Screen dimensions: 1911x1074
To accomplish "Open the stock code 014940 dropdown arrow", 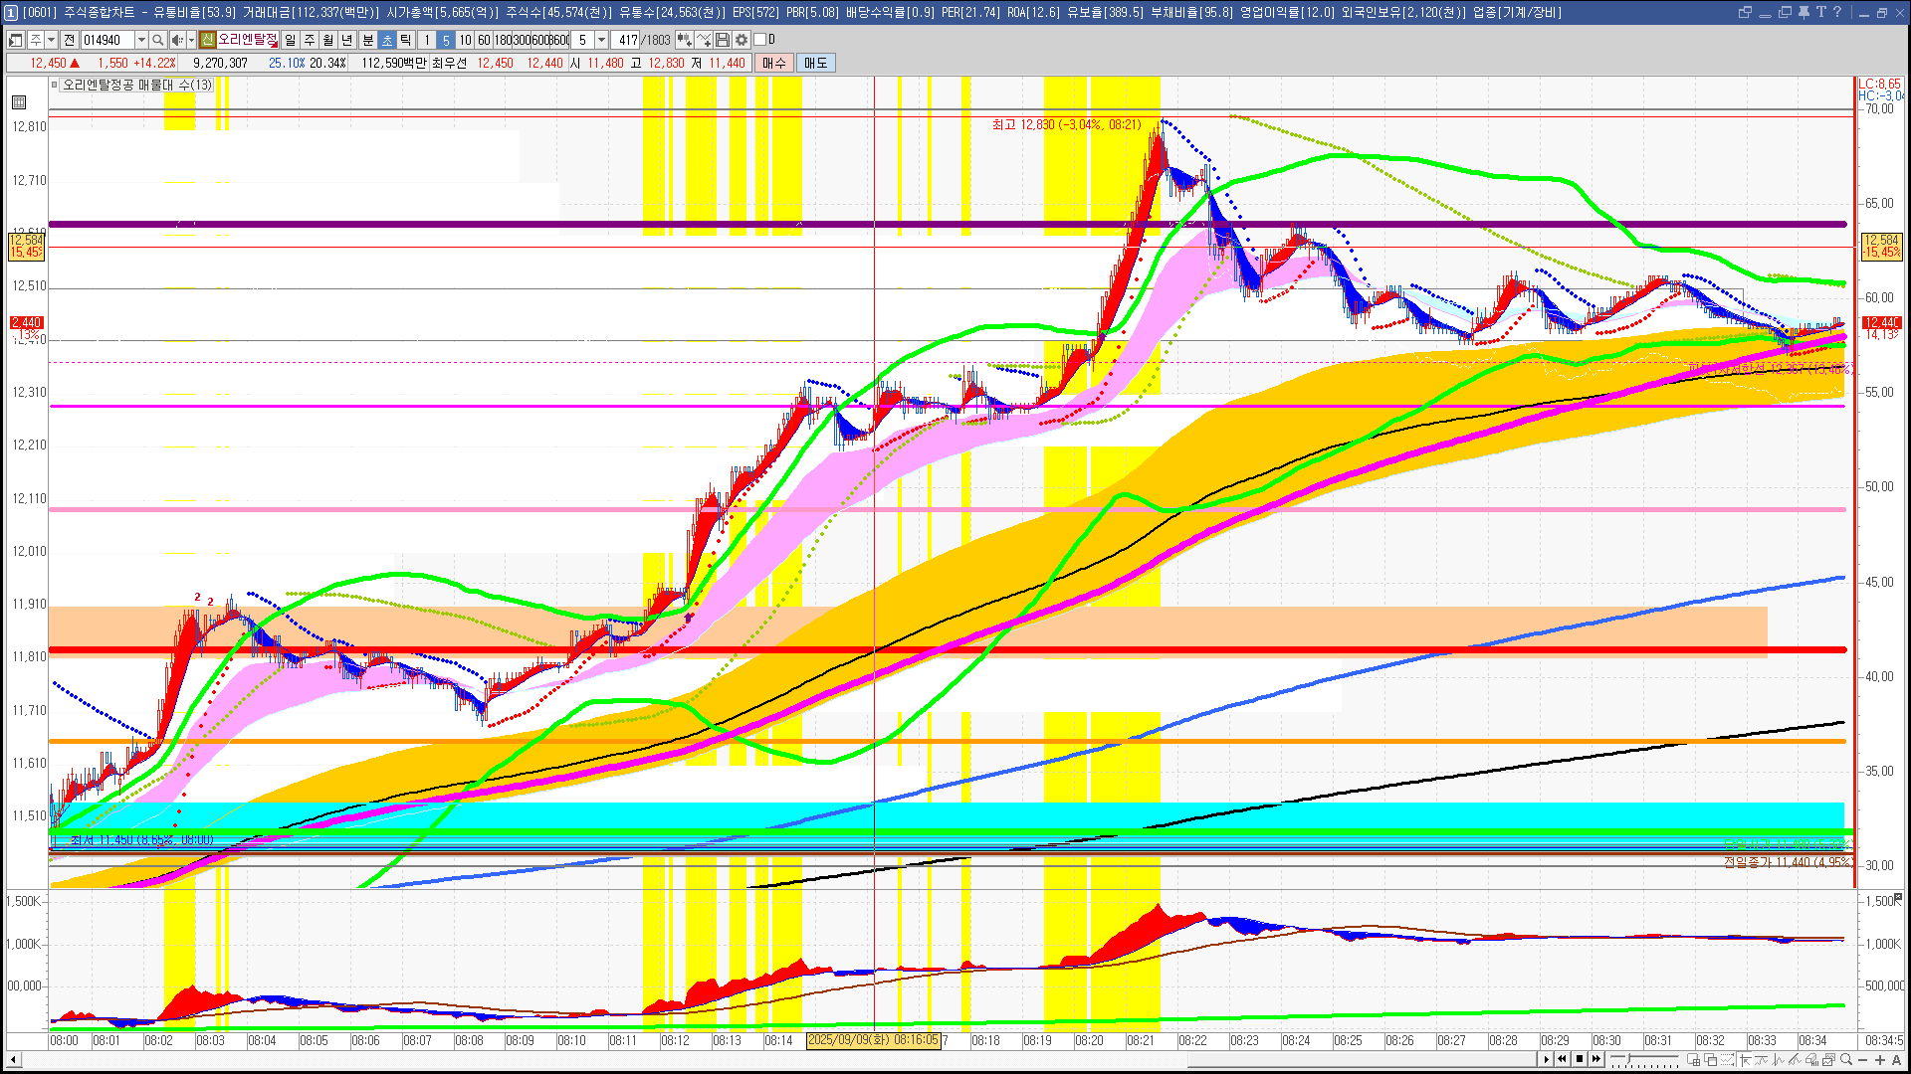I will (x=141, y=40).
